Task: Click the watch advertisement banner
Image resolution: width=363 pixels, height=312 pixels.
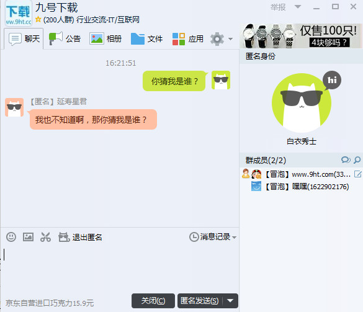Action: pos(301,36)
